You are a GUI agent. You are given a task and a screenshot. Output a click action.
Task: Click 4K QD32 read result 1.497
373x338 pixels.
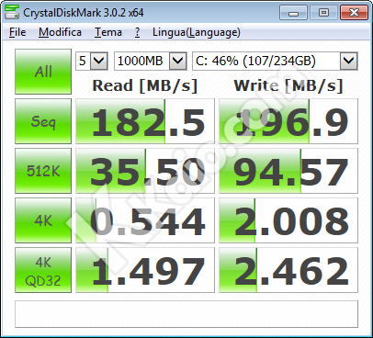tap(145, 270)
